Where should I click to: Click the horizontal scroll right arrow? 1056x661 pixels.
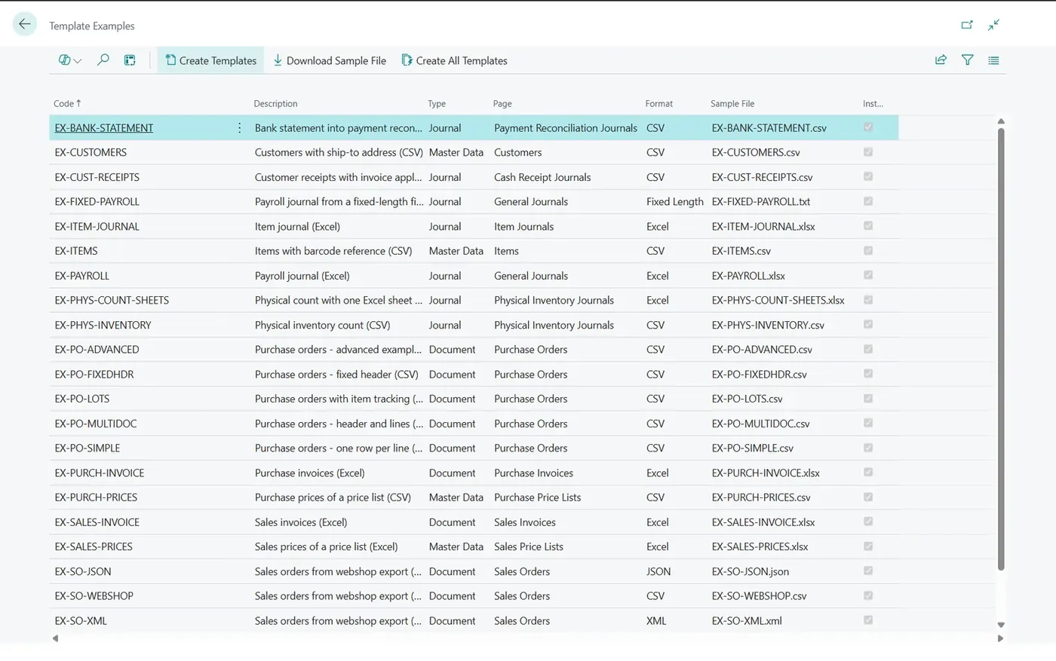pyautogui.click(x=1000, y=638)
